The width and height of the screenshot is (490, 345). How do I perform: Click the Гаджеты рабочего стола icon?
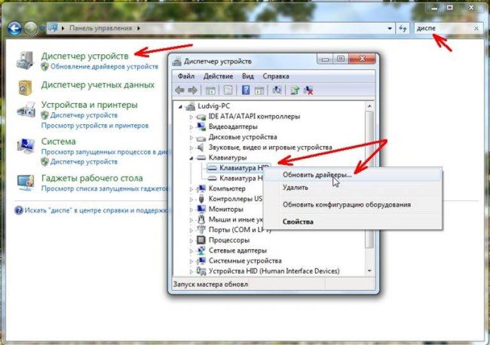[26, 182]
